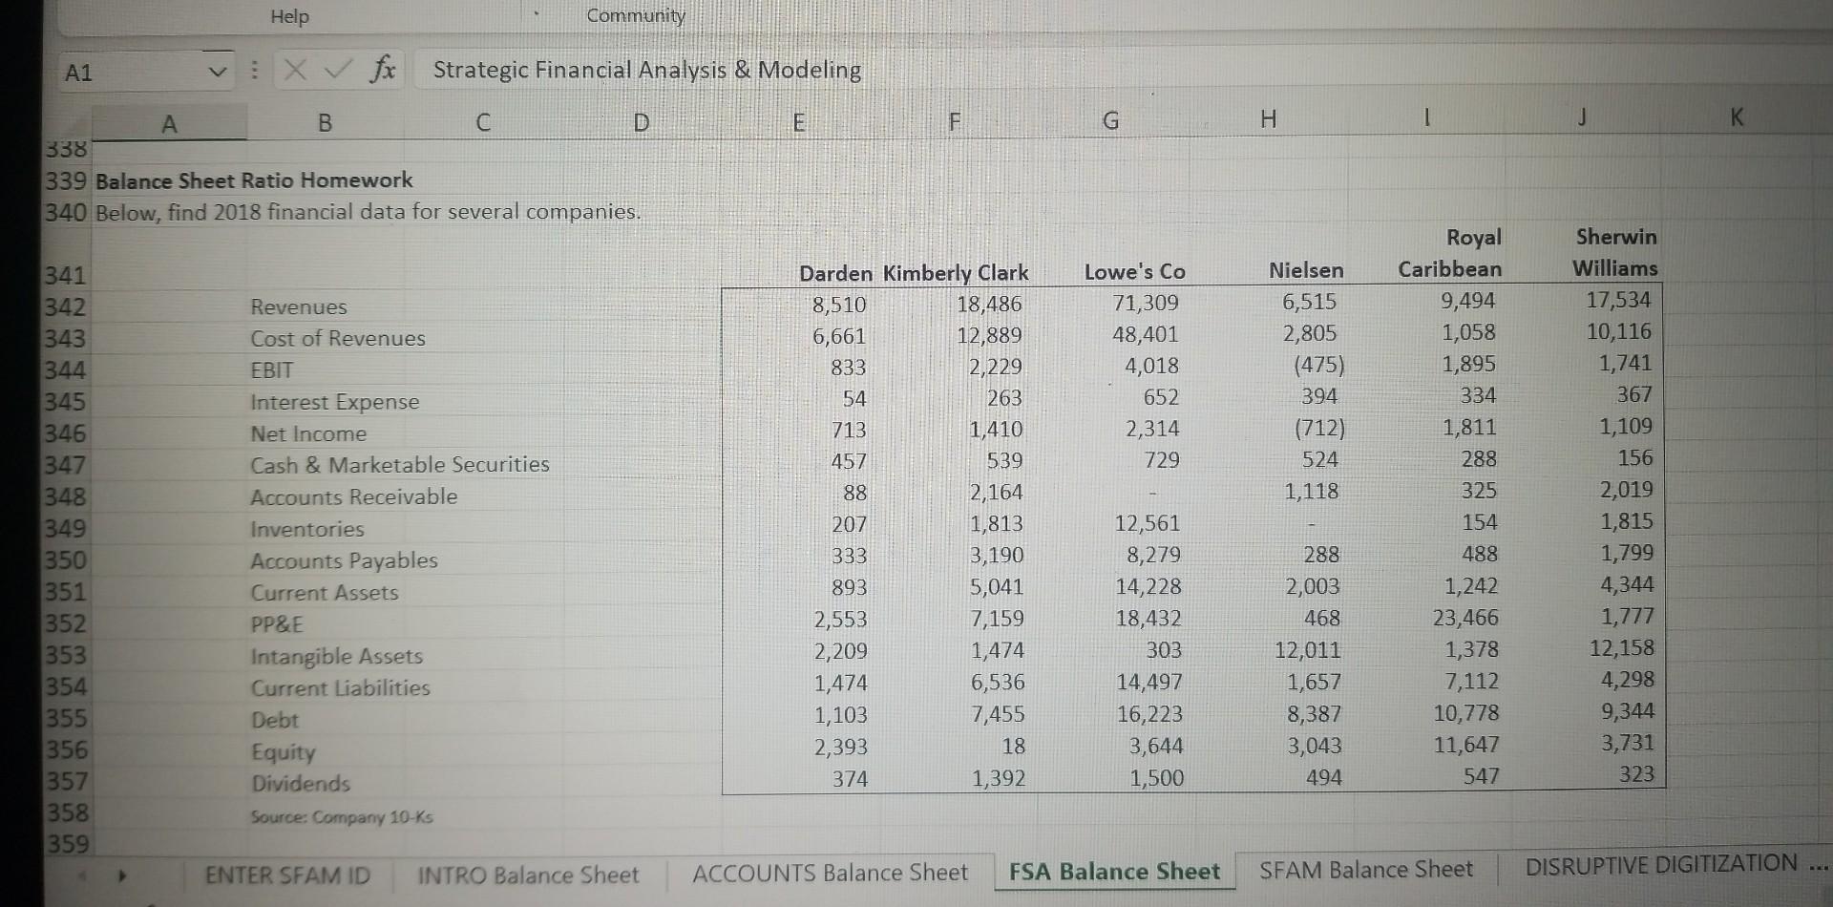Select column G header
Screen dimensions: 1833x907
point(1110,120)
